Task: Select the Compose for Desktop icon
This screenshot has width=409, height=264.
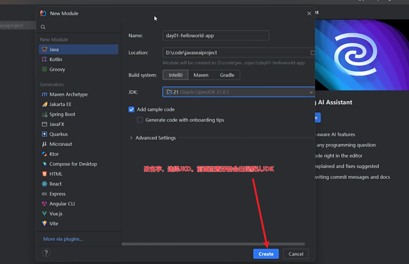Action: pyautogui.click(x=44, y=164)
